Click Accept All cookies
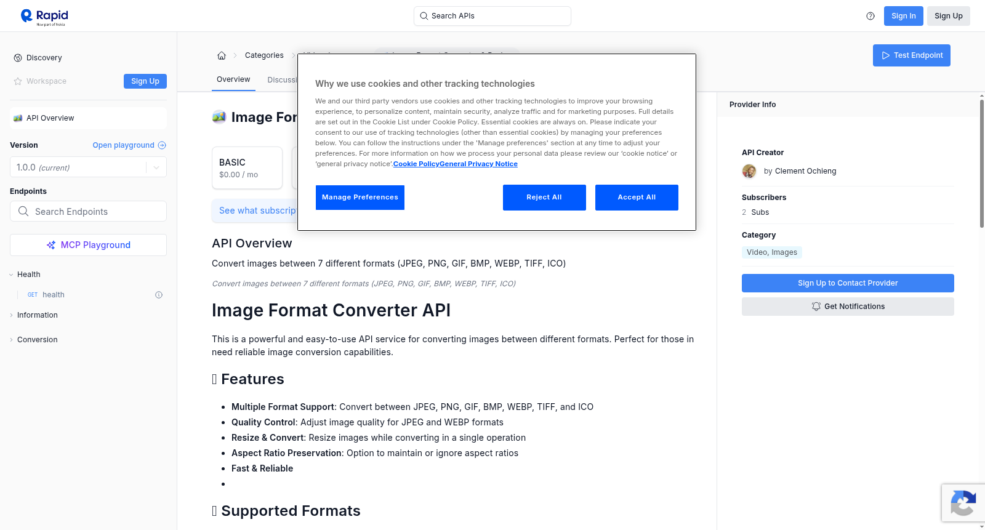The image size is (985, 530). (x=637, y=198)
